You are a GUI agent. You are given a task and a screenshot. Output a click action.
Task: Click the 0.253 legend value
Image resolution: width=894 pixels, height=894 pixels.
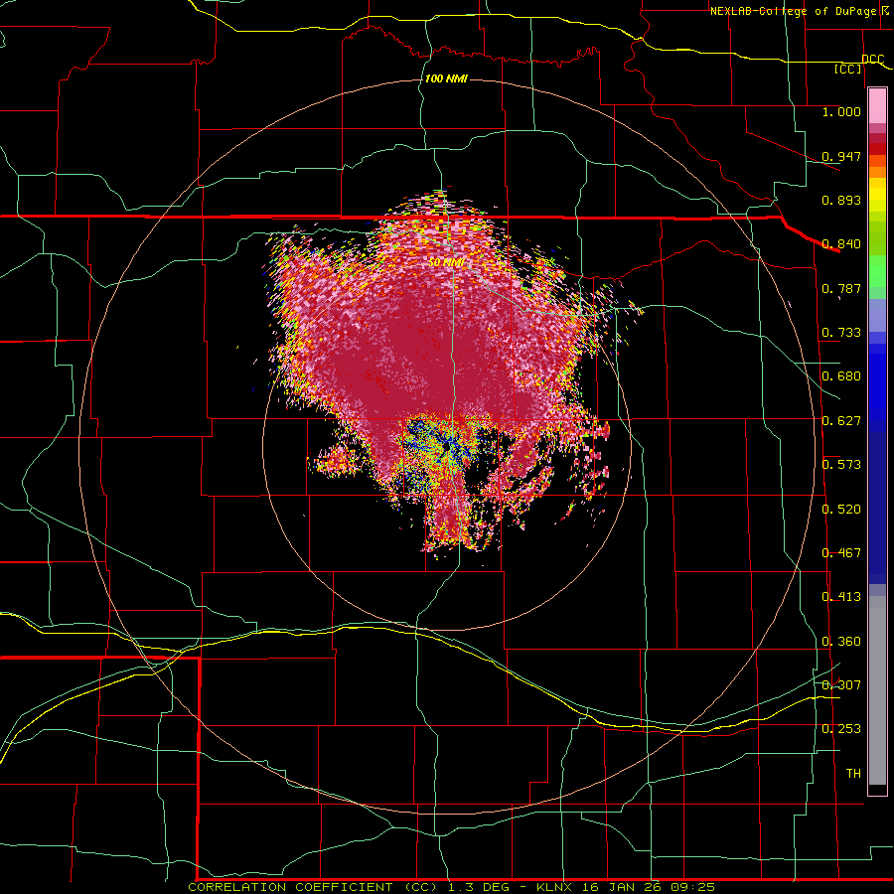click(841, 729)
